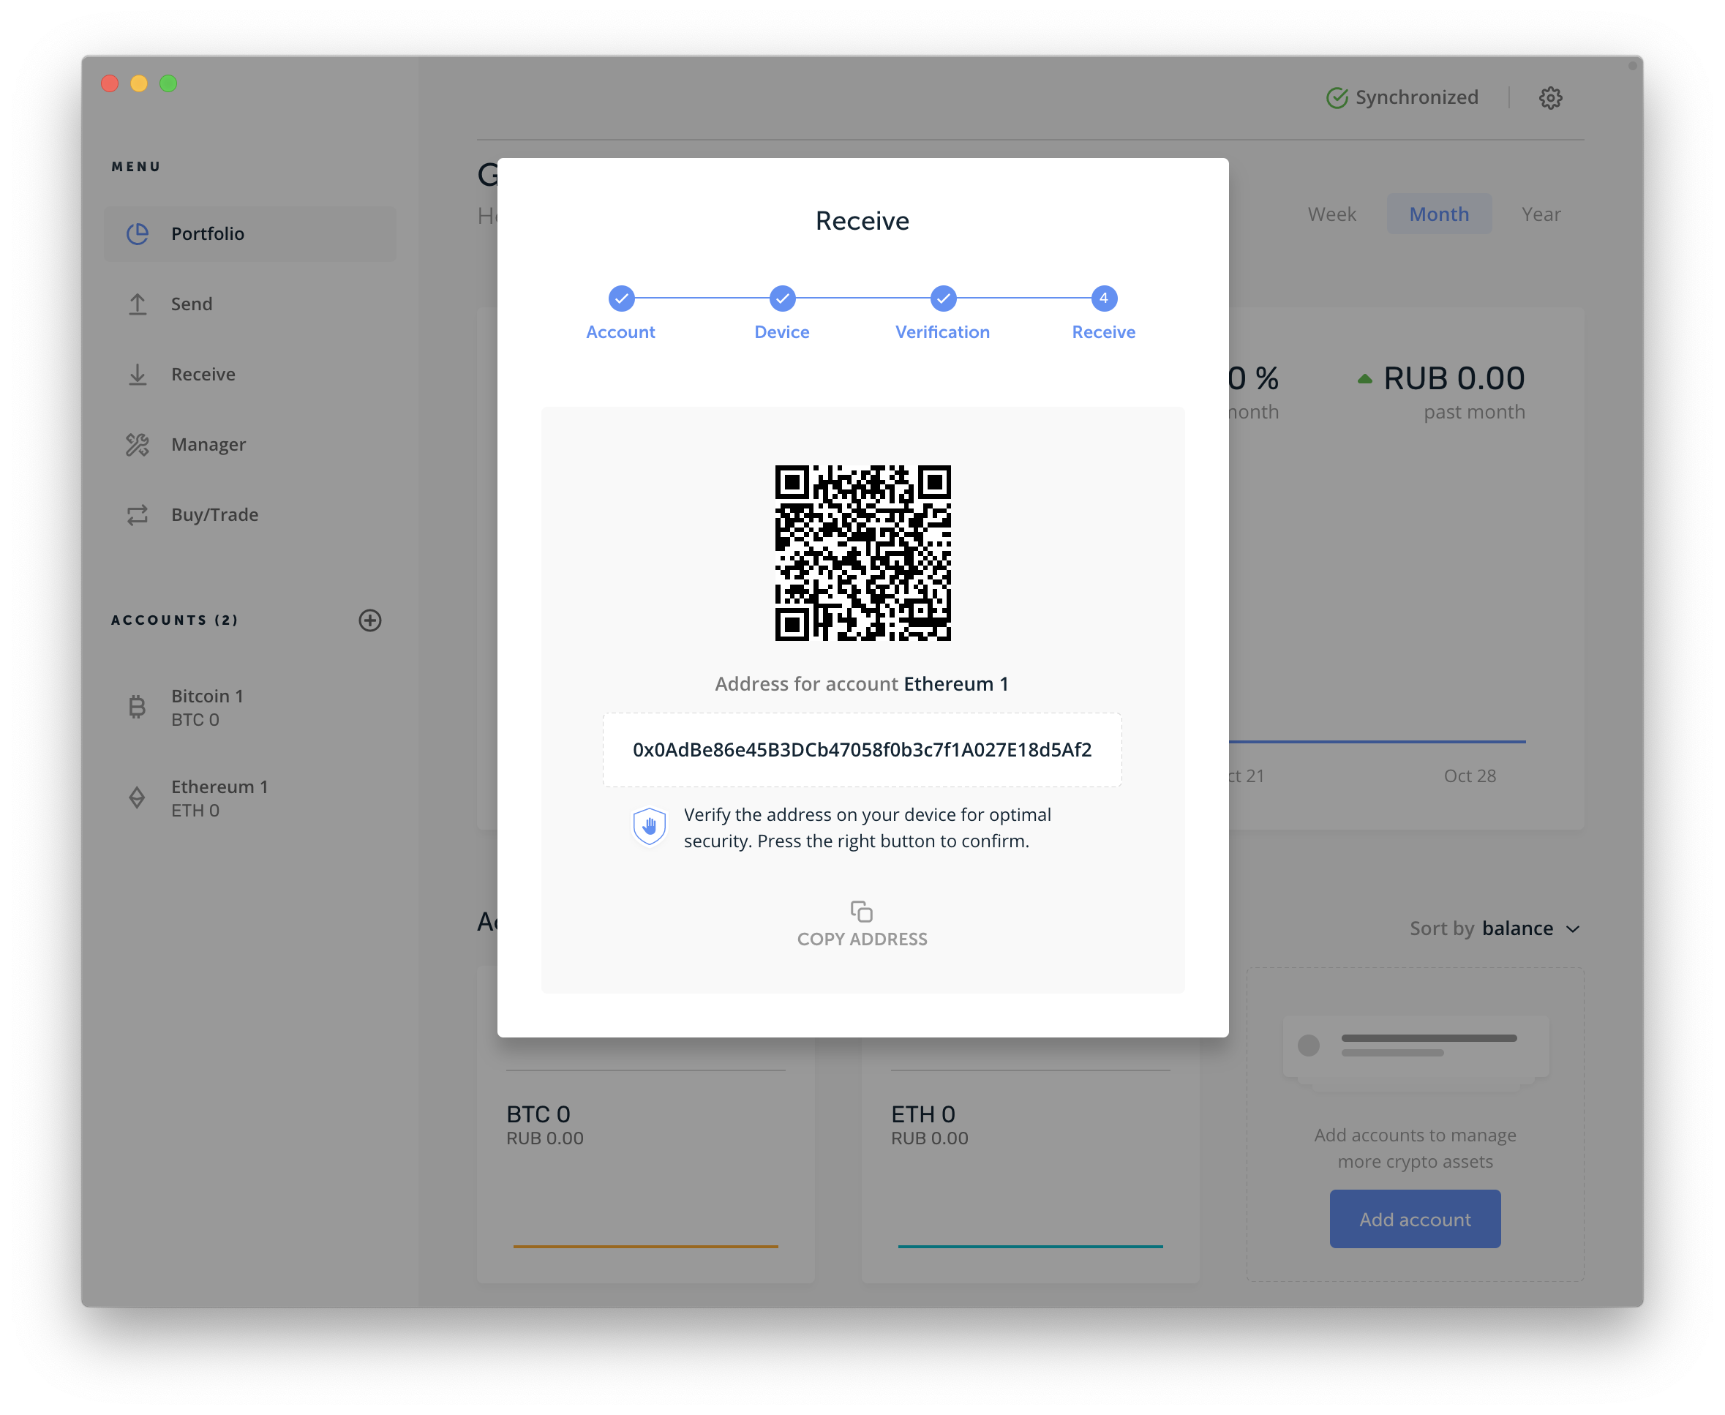The image size is (1725, 1415).
Task: Click the Portfolio pie chart icon
Action: (138, 234)
